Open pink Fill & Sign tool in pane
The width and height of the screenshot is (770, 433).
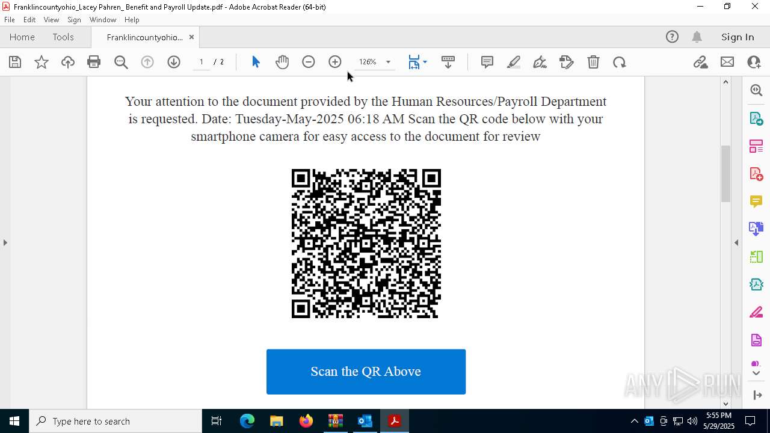point(756,312)
